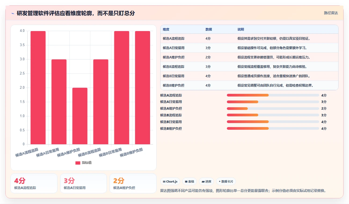Click the 4.0 y-axis label
The height and width of the screenshot is (204, 349).
point(22,31)
